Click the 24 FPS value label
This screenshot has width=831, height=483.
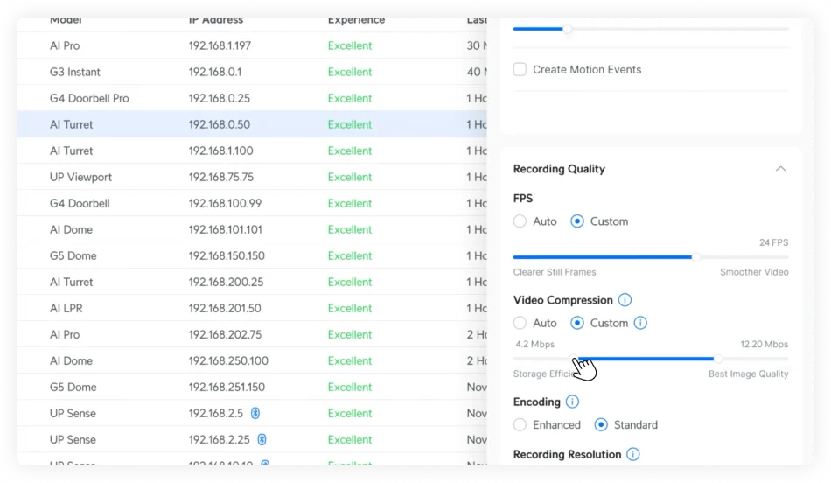pos(774,242)
